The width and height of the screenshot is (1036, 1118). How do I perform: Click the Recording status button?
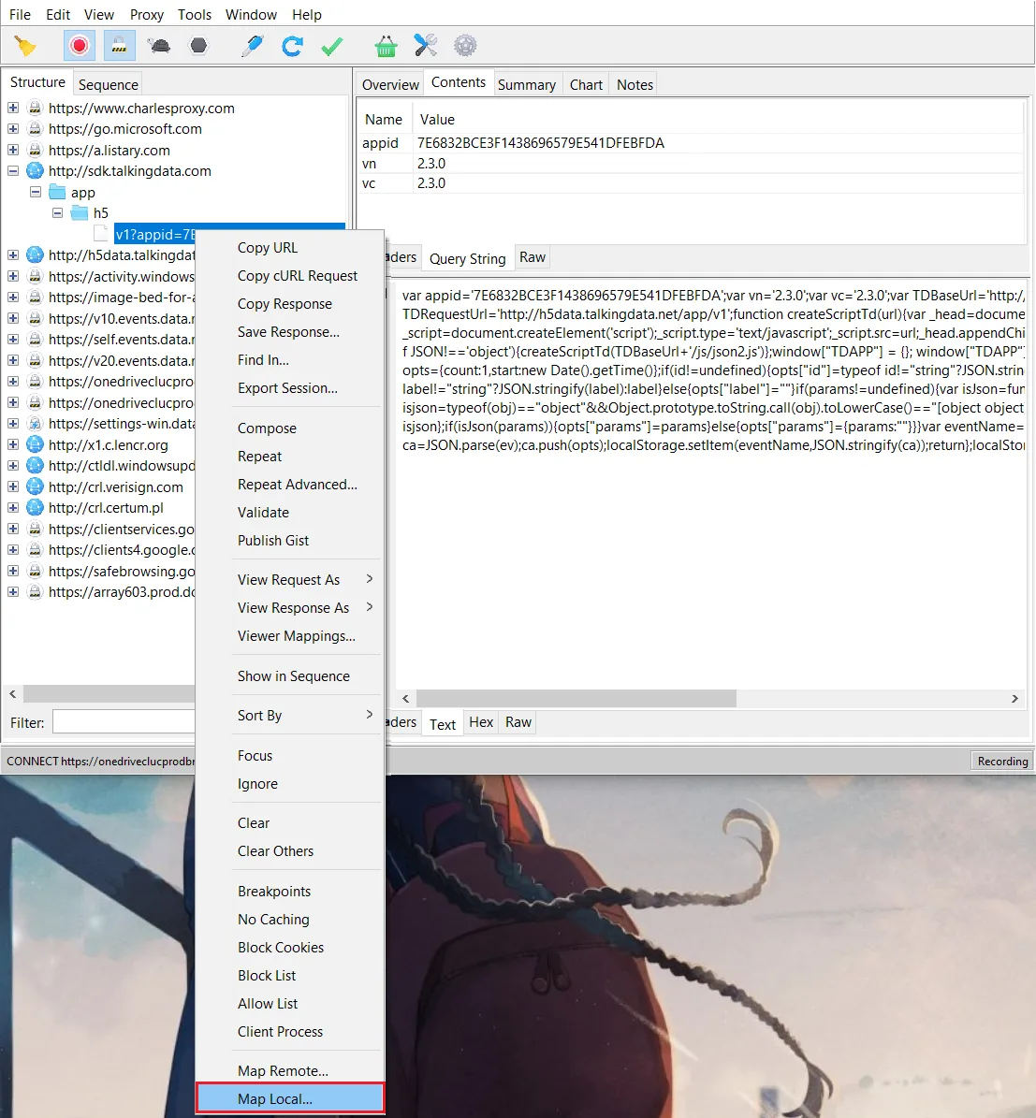[x=1002, y=761]
